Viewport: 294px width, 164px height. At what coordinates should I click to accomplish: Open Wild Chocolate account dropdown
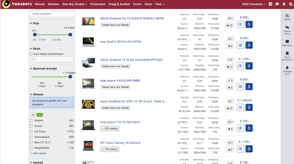point(254,4)
